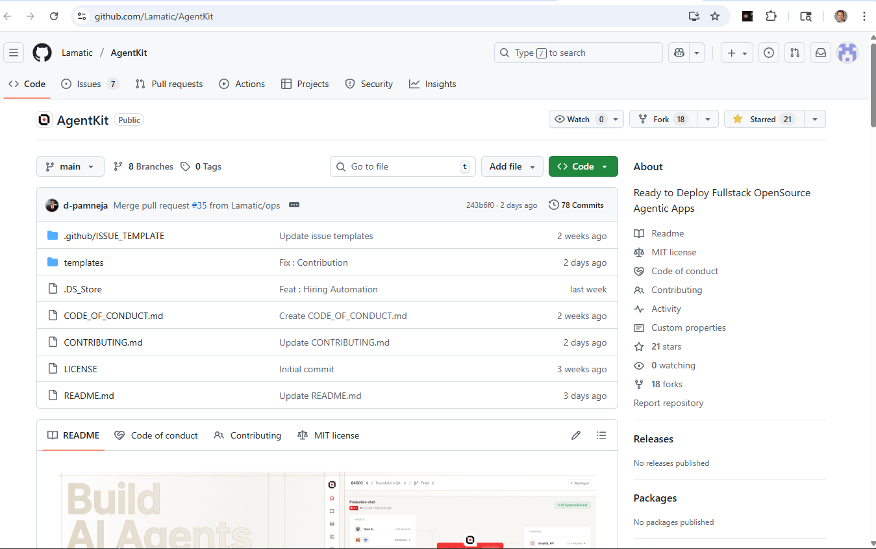This screenshot has width=876, height=549.
Task: Open Chrome profile avatar
Action: coord(841,16)
